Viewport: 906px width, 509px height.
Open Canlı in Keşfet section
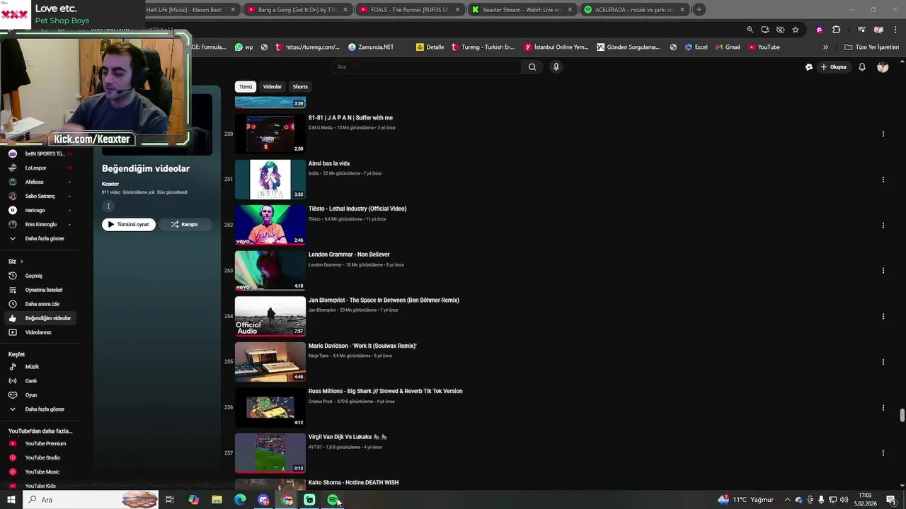pyautogui.click(x=40, y=381)
